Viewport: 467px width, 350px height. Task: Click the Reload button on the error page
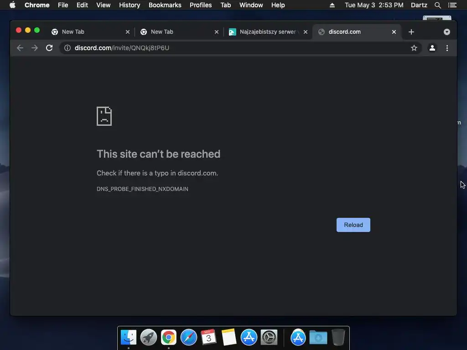[x=353, y=225]
